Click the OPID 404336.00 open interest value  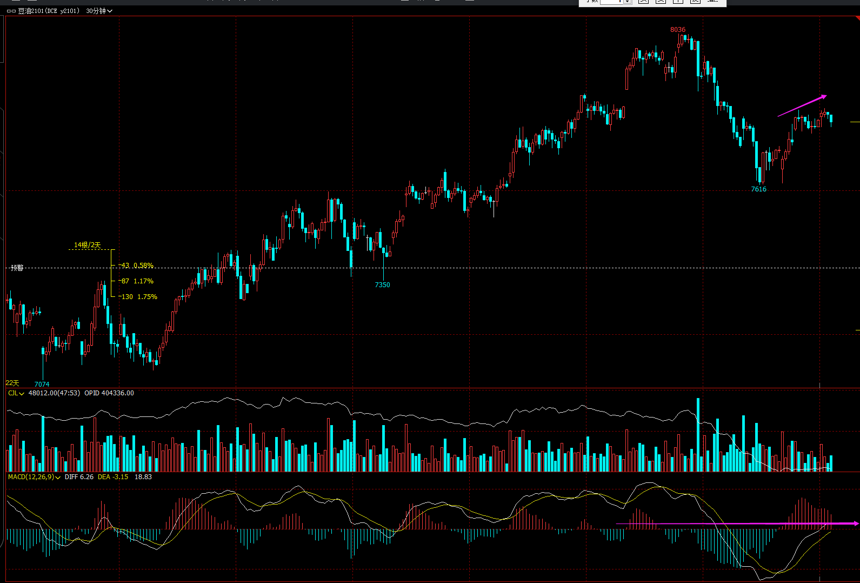tap(109, 393)
